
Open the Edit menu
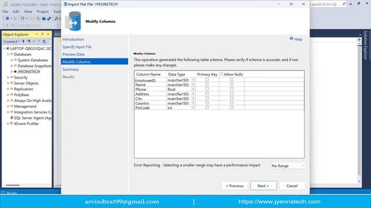pyautogui.click(x=16, y=12)
